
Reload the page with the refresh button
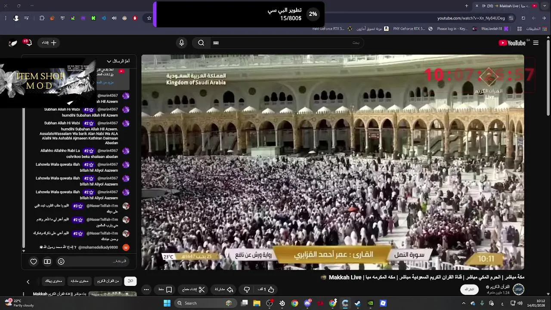tap(523, 18)
